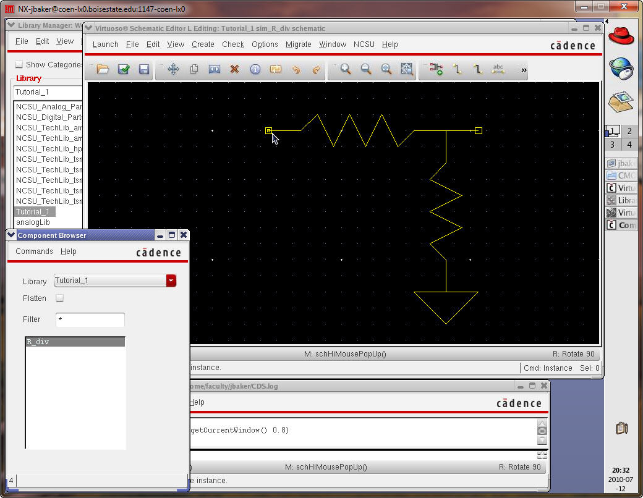643x498 pixels.
Task: Click the Filter input field
Action: coord(90,319)
